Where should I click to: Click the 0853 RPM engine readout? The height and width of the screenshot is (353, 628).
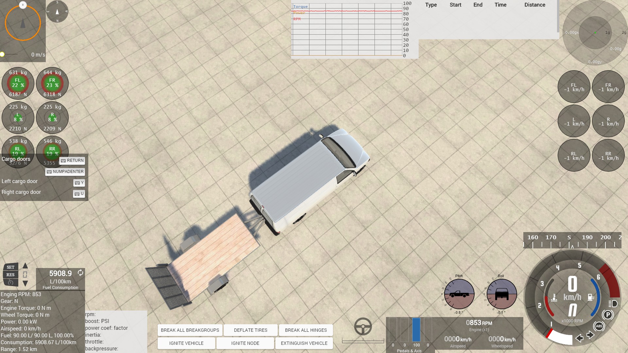[x=479, y=323]
